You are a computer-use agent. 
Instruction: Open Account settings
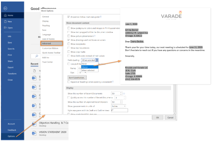11,124
